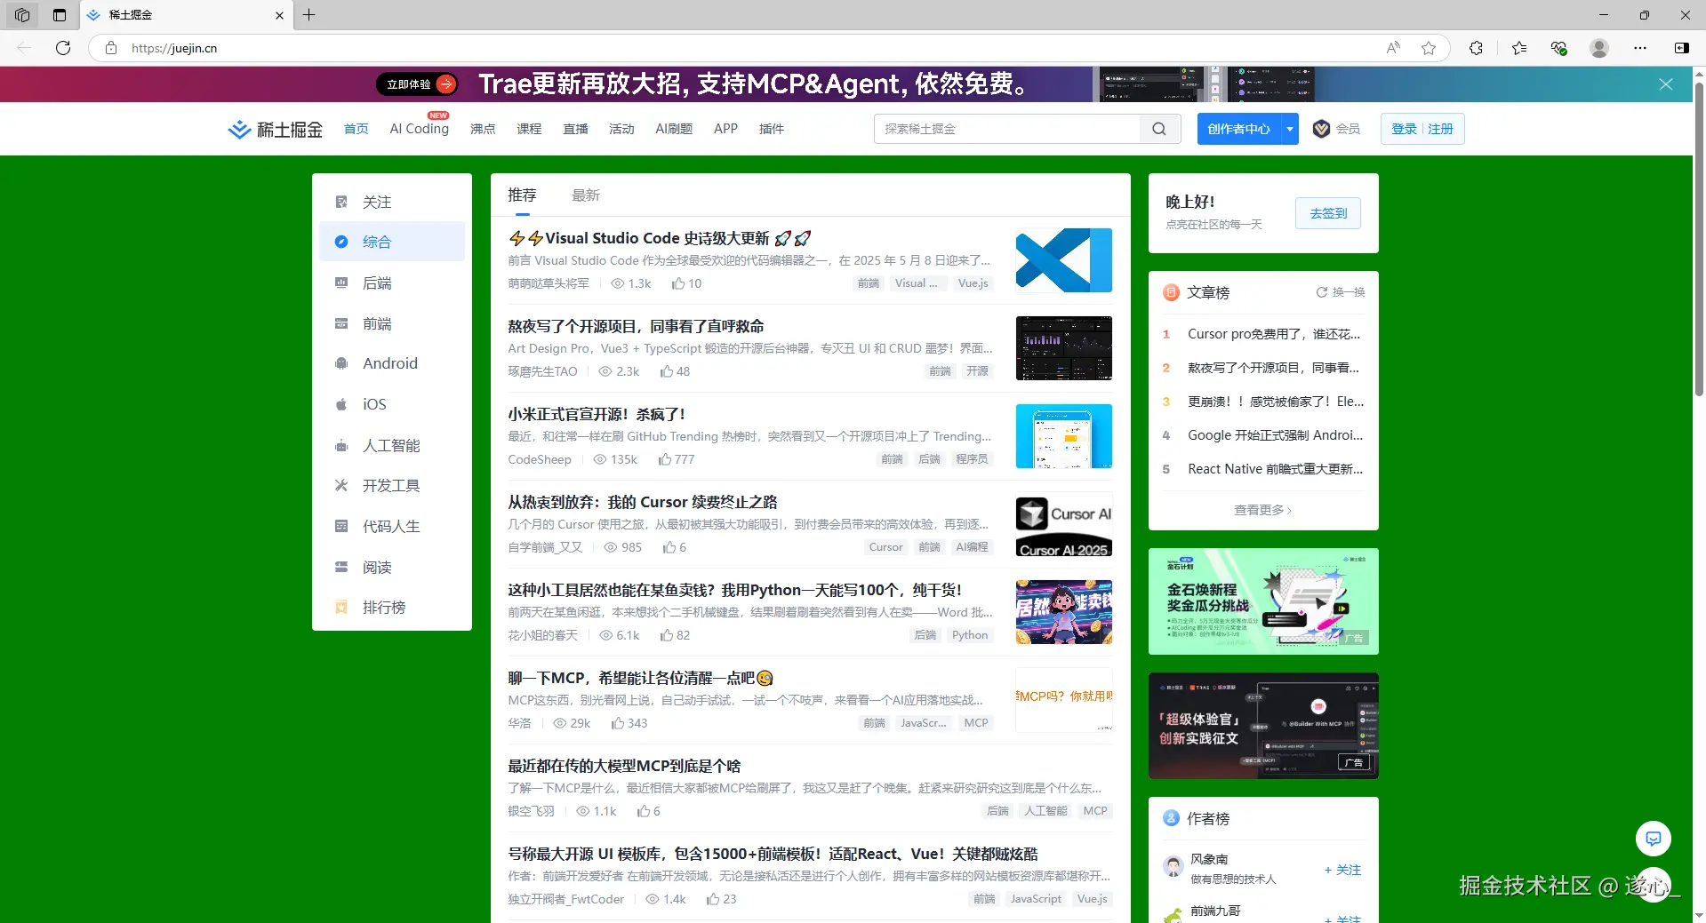Click the 登录 button
Image resolution: width=1706 pixels, height=923 pixels.
[1403, 128]
